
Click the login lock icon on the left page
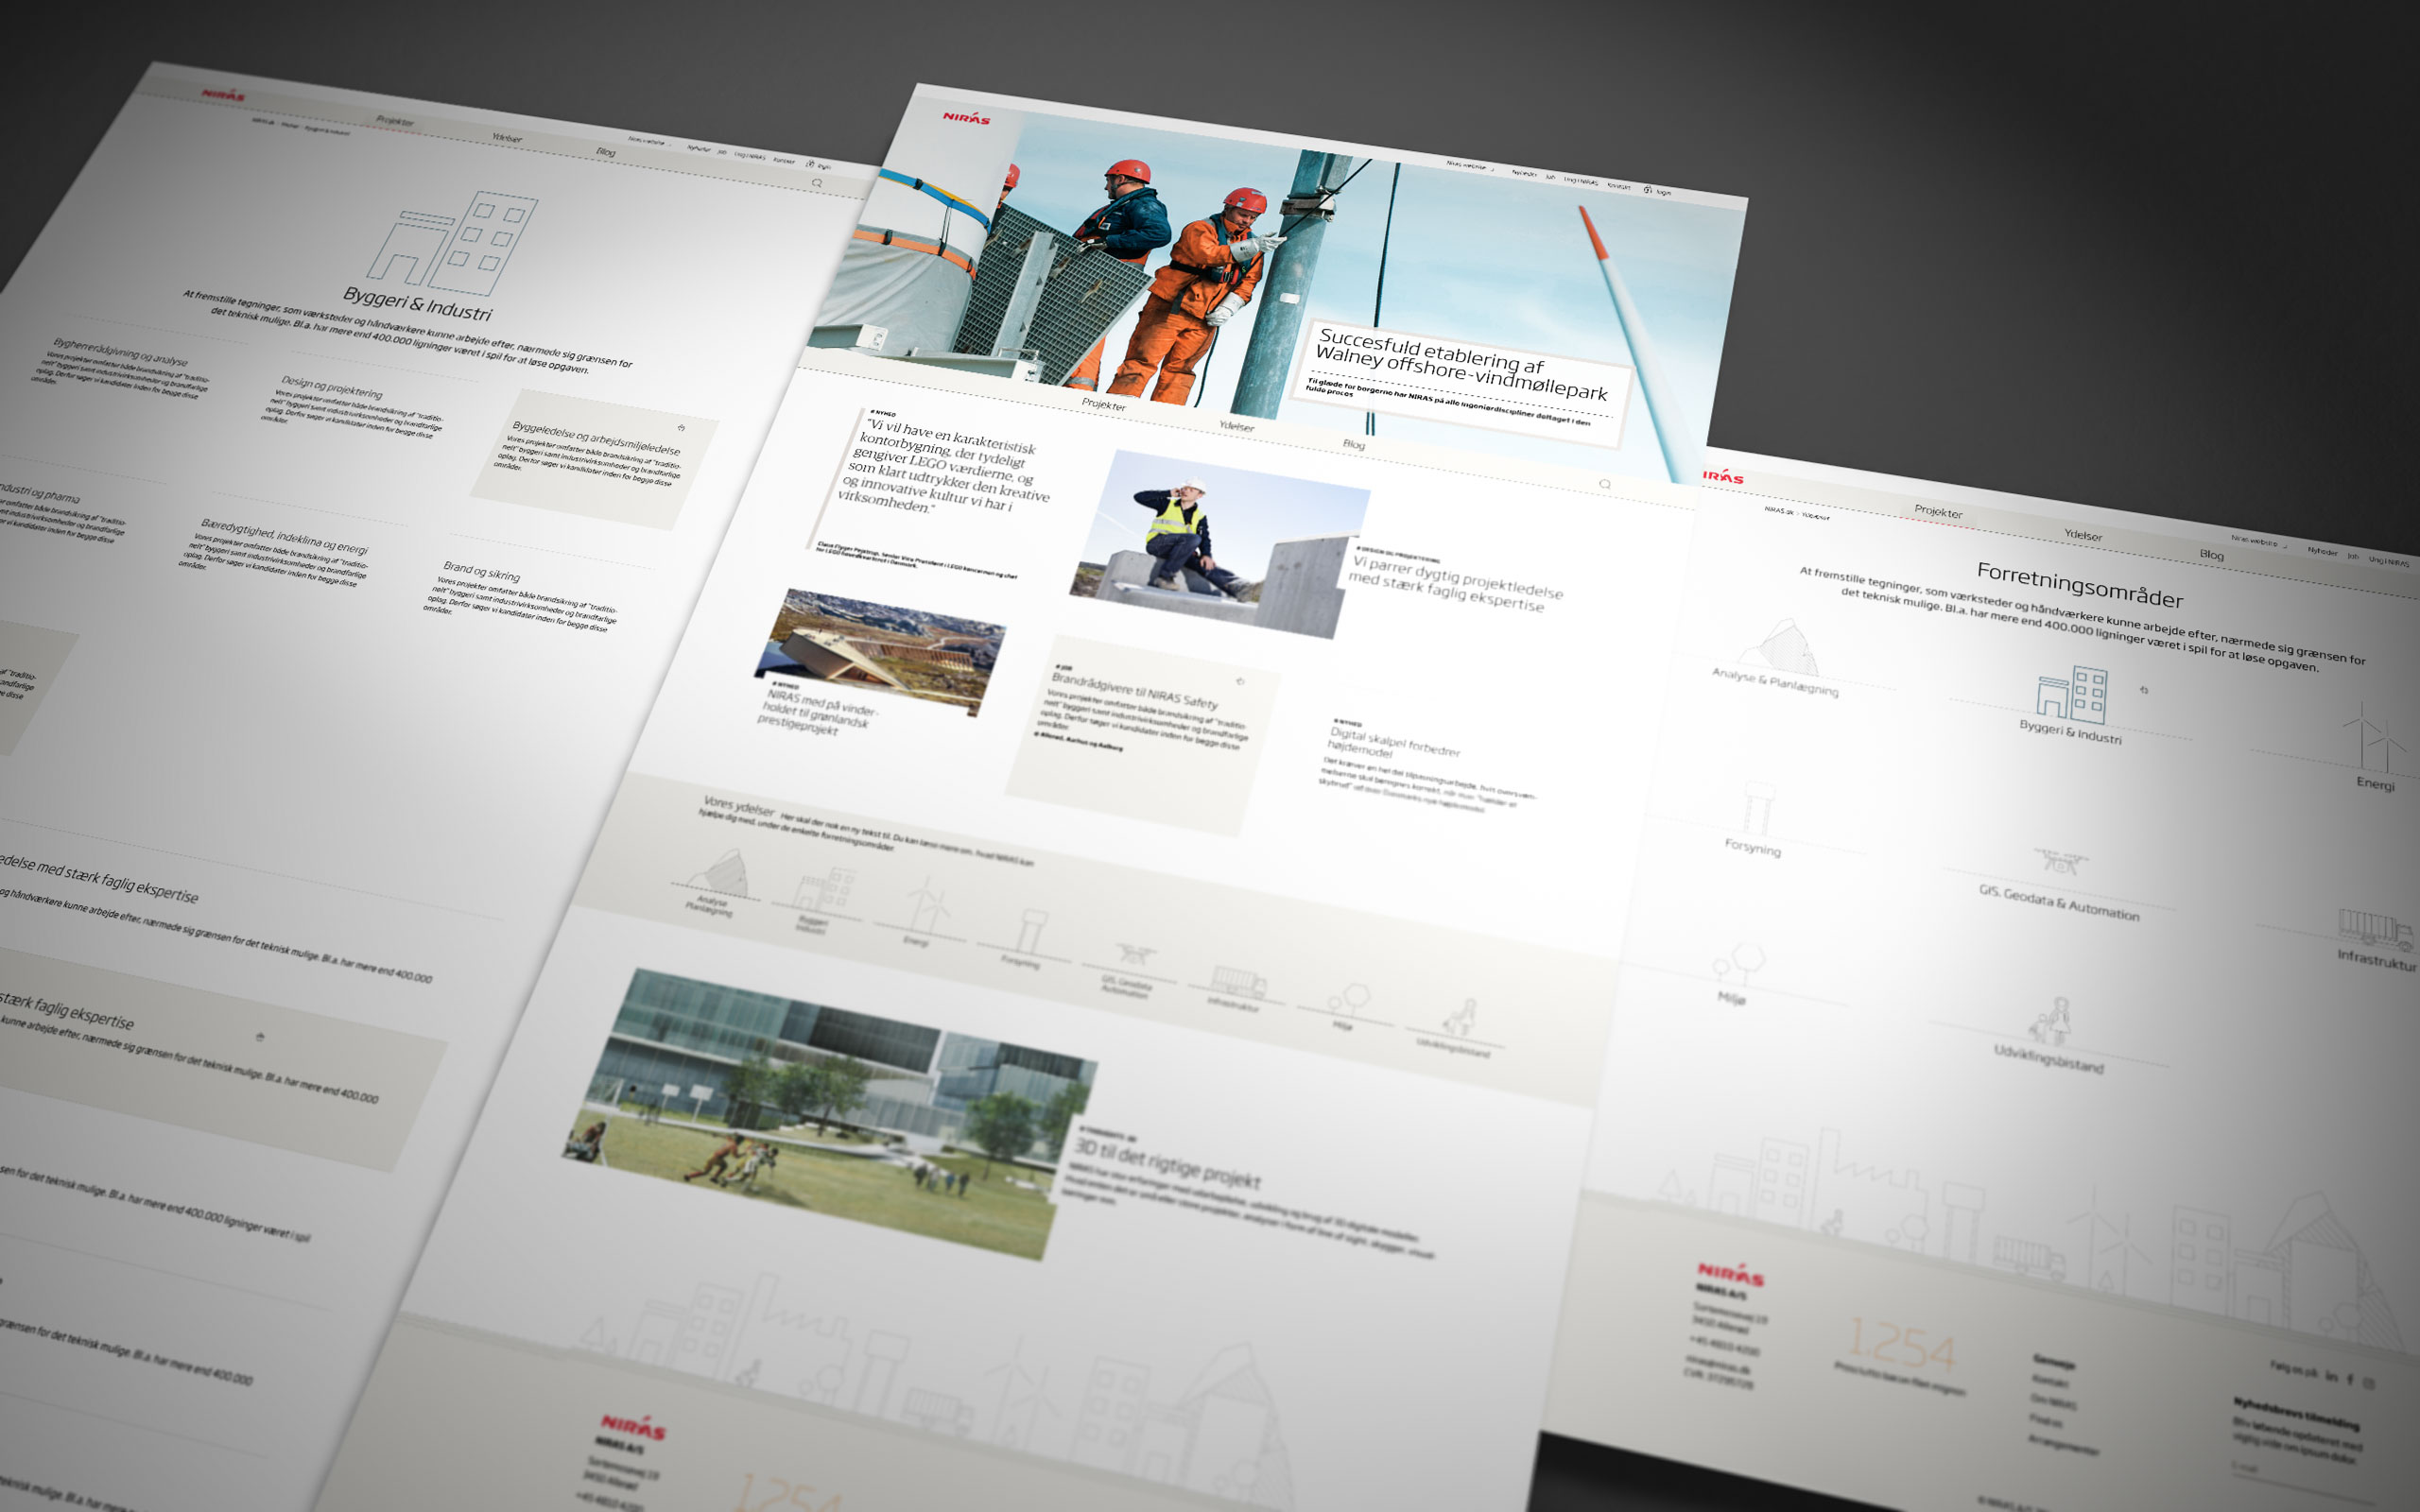(x=810, y=163)
